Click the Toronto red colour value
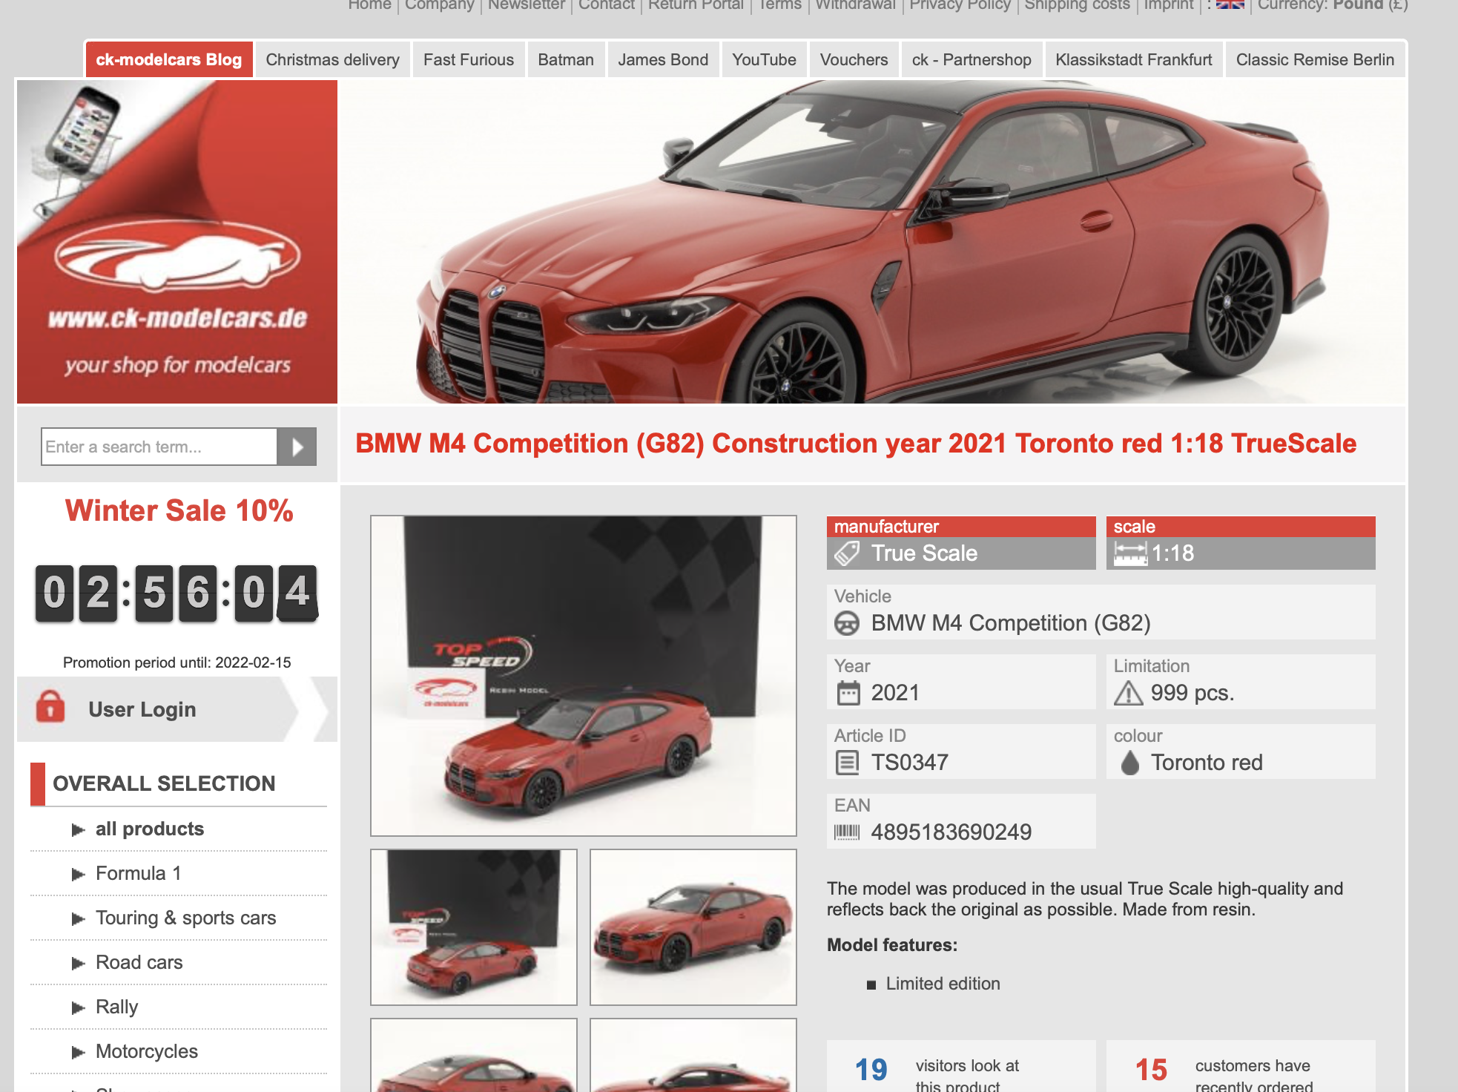1458x1092 pixels. [x=1207, y=763]
